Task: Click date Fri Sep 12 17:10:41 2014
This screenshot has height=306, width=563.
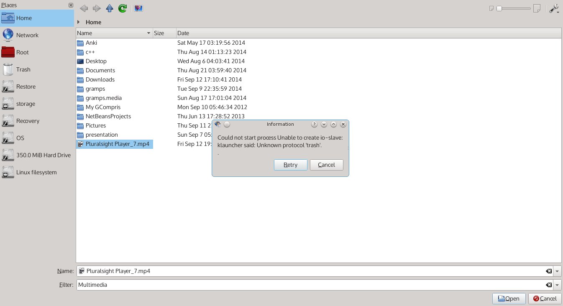Action: (x=210, y=79)
